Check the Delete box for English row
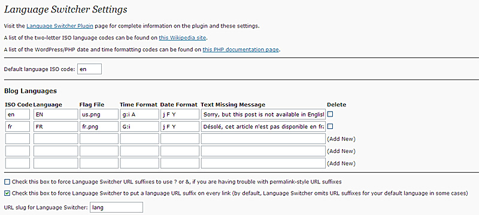This screenshot has width=479, height=215. point(330,114)
